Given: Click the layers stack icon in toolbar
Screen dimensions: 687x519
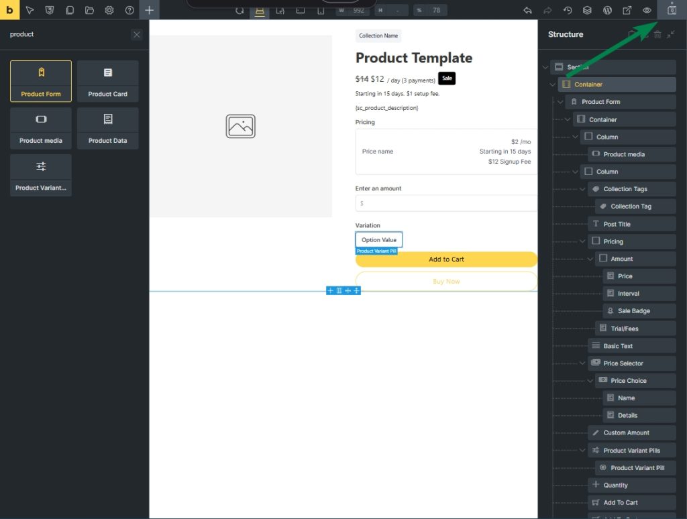Looking at the screenshot, I should [x=587, y=10].
